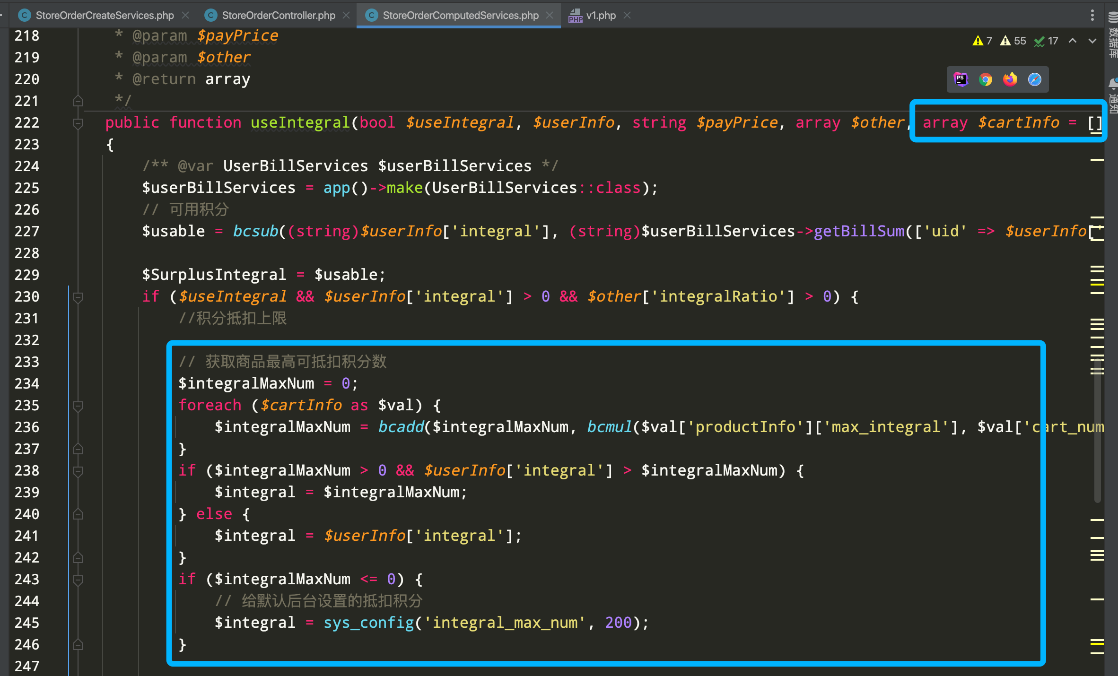Image resolution: width=1118 pixels, height=676 pixels.
Task: Open file in Chrome browser icon
Action: pos(986,79)
